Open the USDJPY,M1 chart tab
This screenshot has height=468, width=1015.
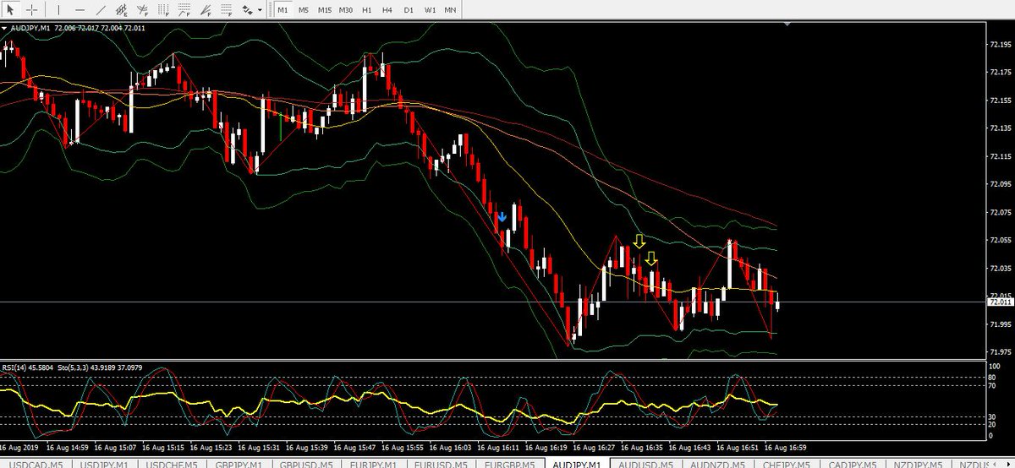point(103,462)
